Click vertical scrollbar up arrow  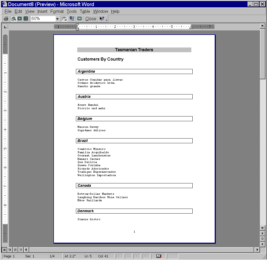pyautogui.click(x=263, y=26)
